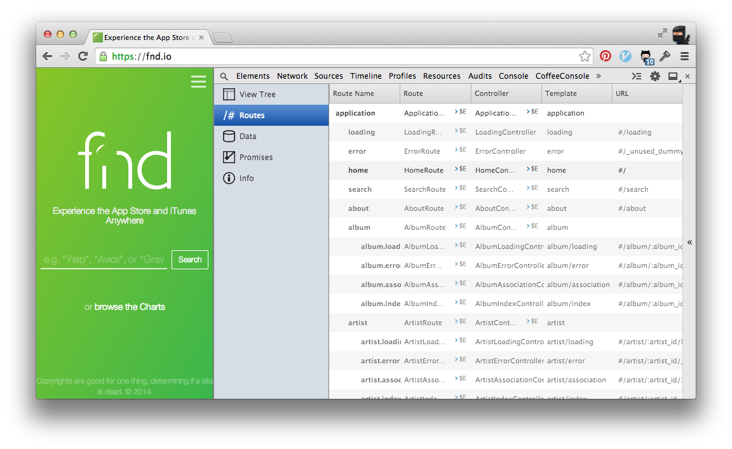Open the Profiles tab
This screenshot has width=732, height=449.
click(x=402, y=76)
